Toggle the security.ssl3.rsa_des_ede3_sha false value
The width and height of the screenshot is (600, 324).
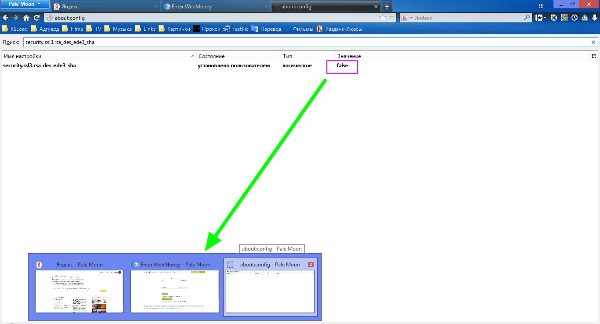(x=342, y=66)
